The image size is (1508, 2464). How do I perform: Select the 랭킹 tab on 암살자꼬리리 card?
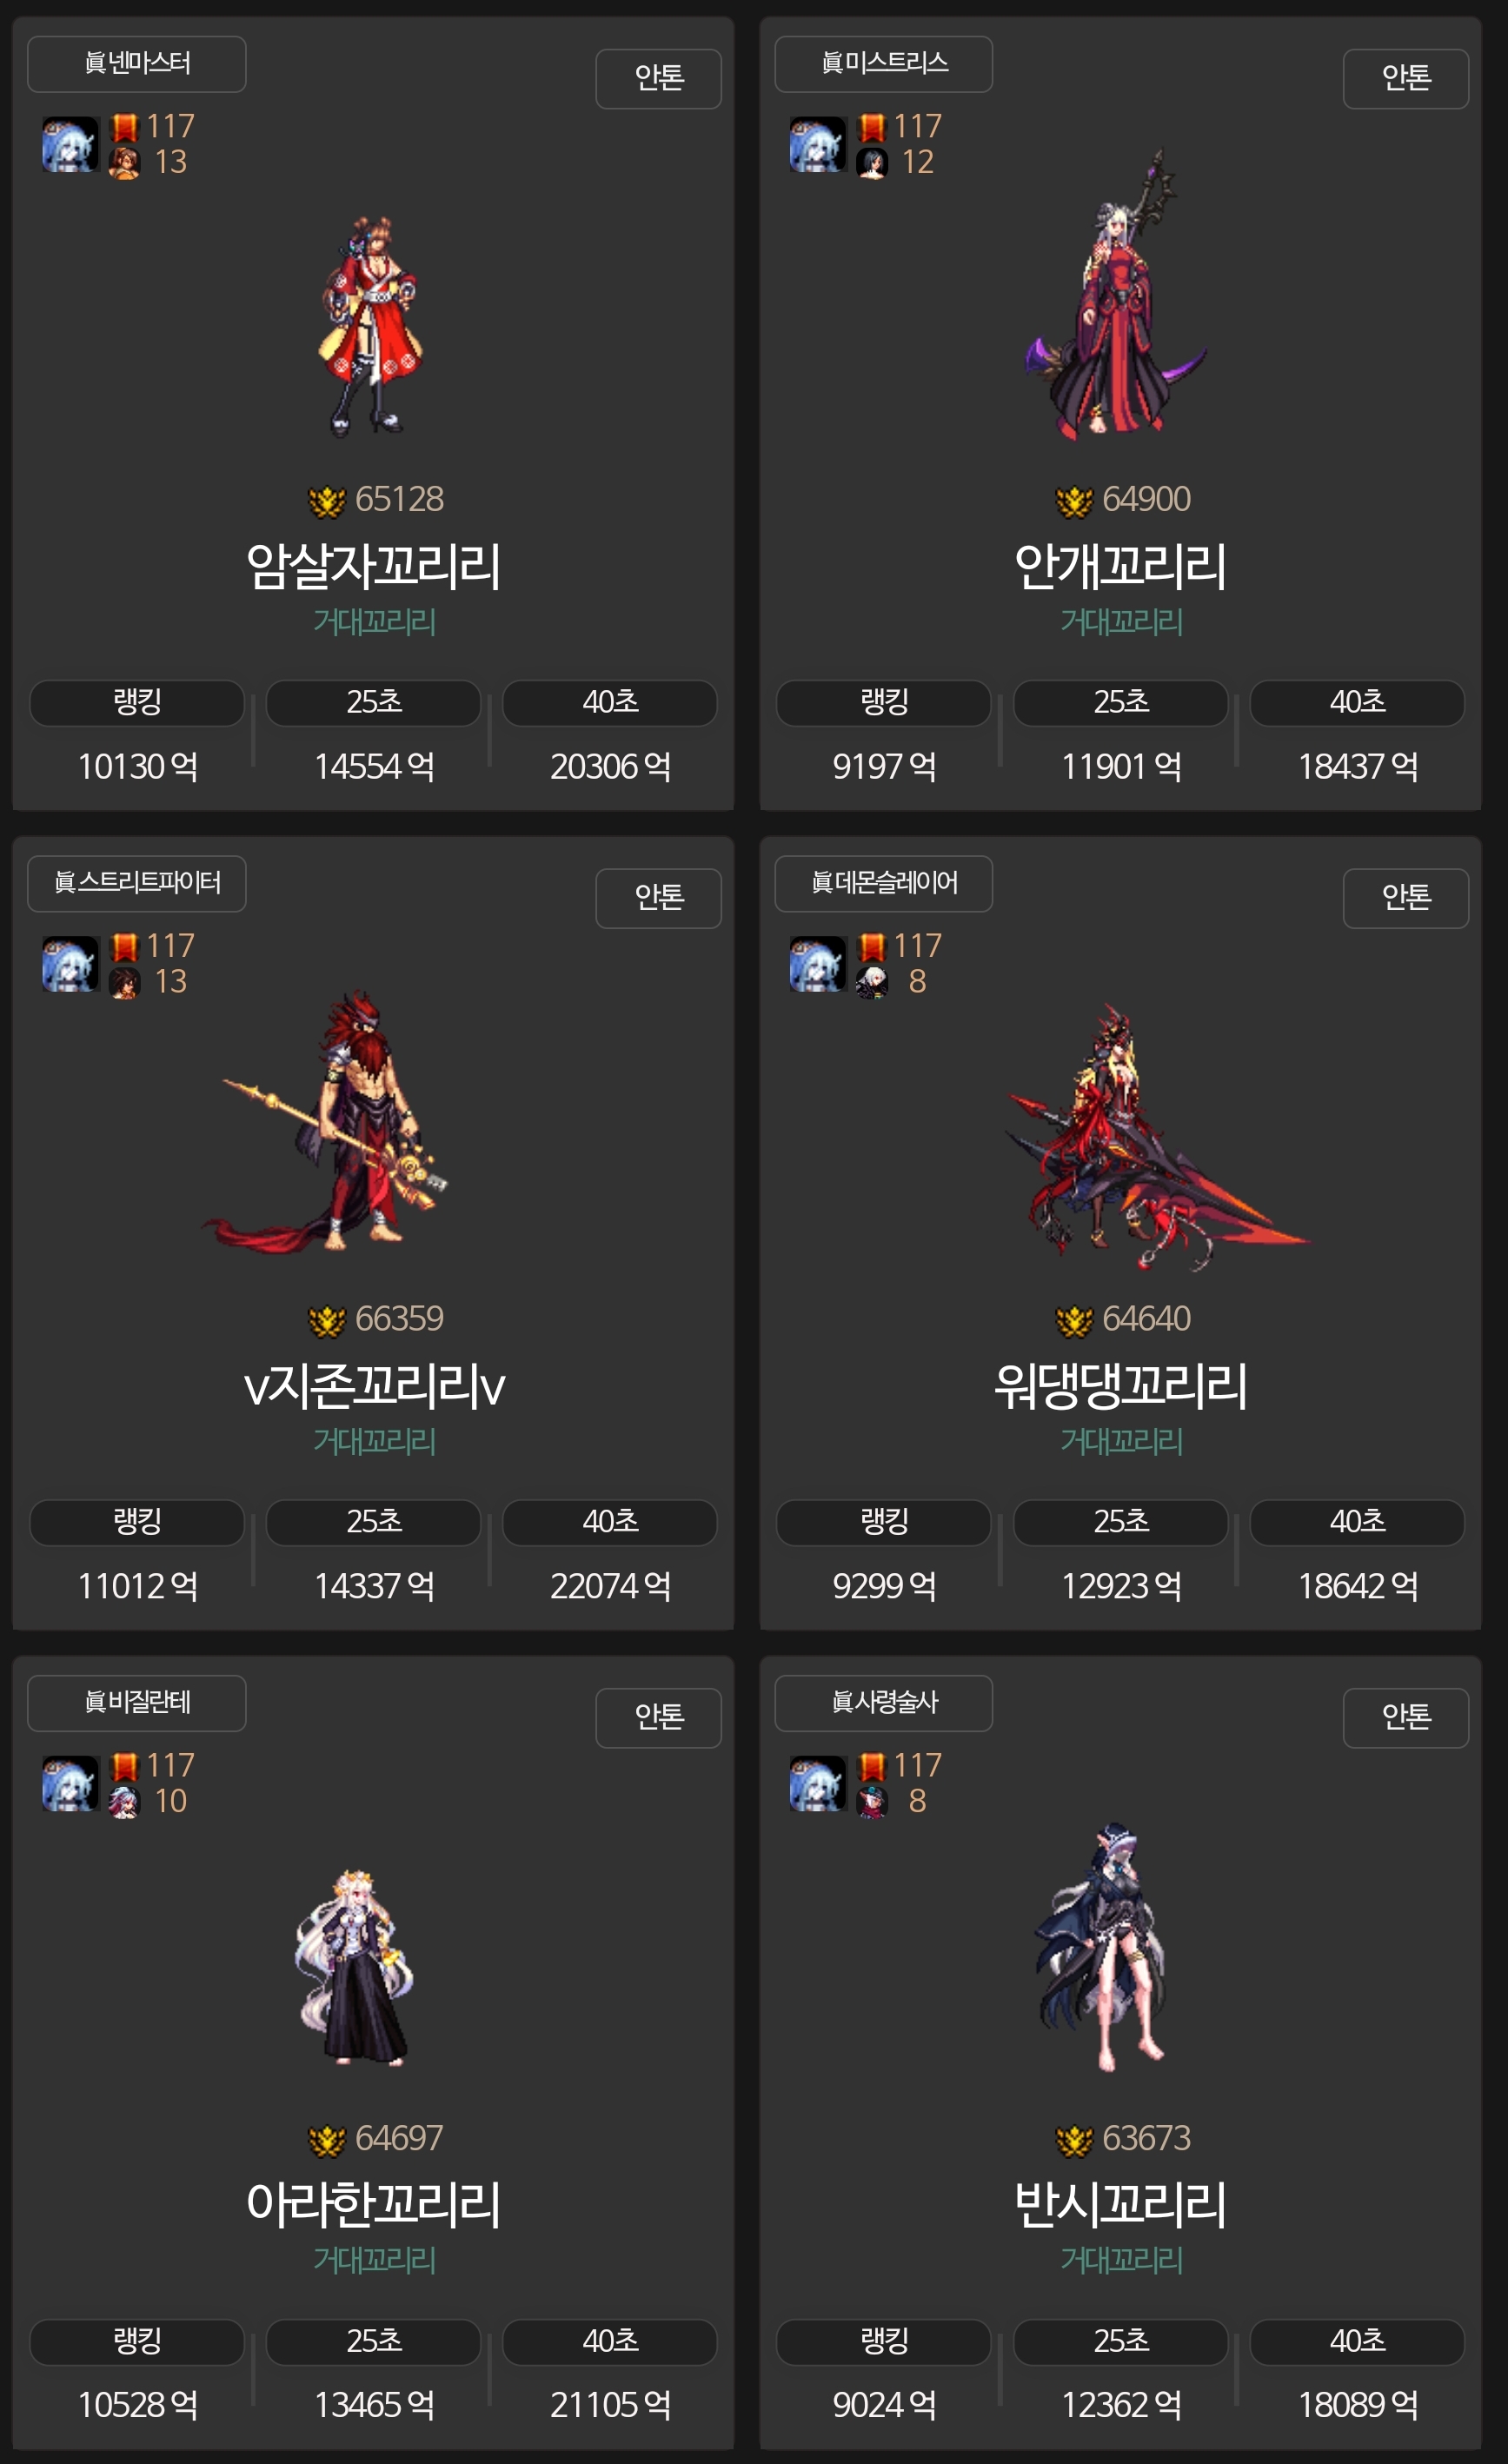137,703
